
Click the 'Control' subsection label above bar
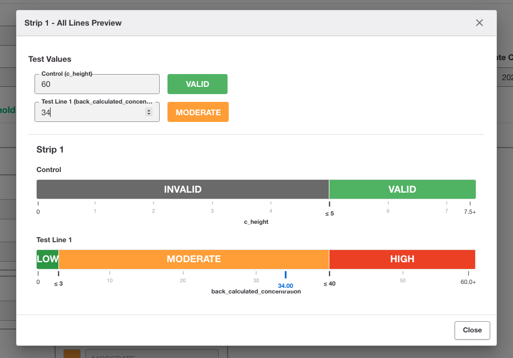point(49,169)
